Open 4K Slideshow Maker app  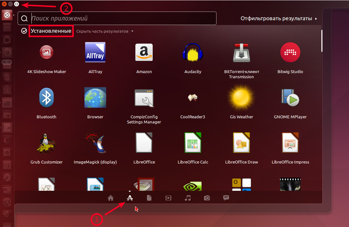click(x=46, y=53)
